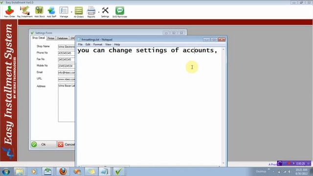Open the Notepad Format menu

[x=98, y=44]
